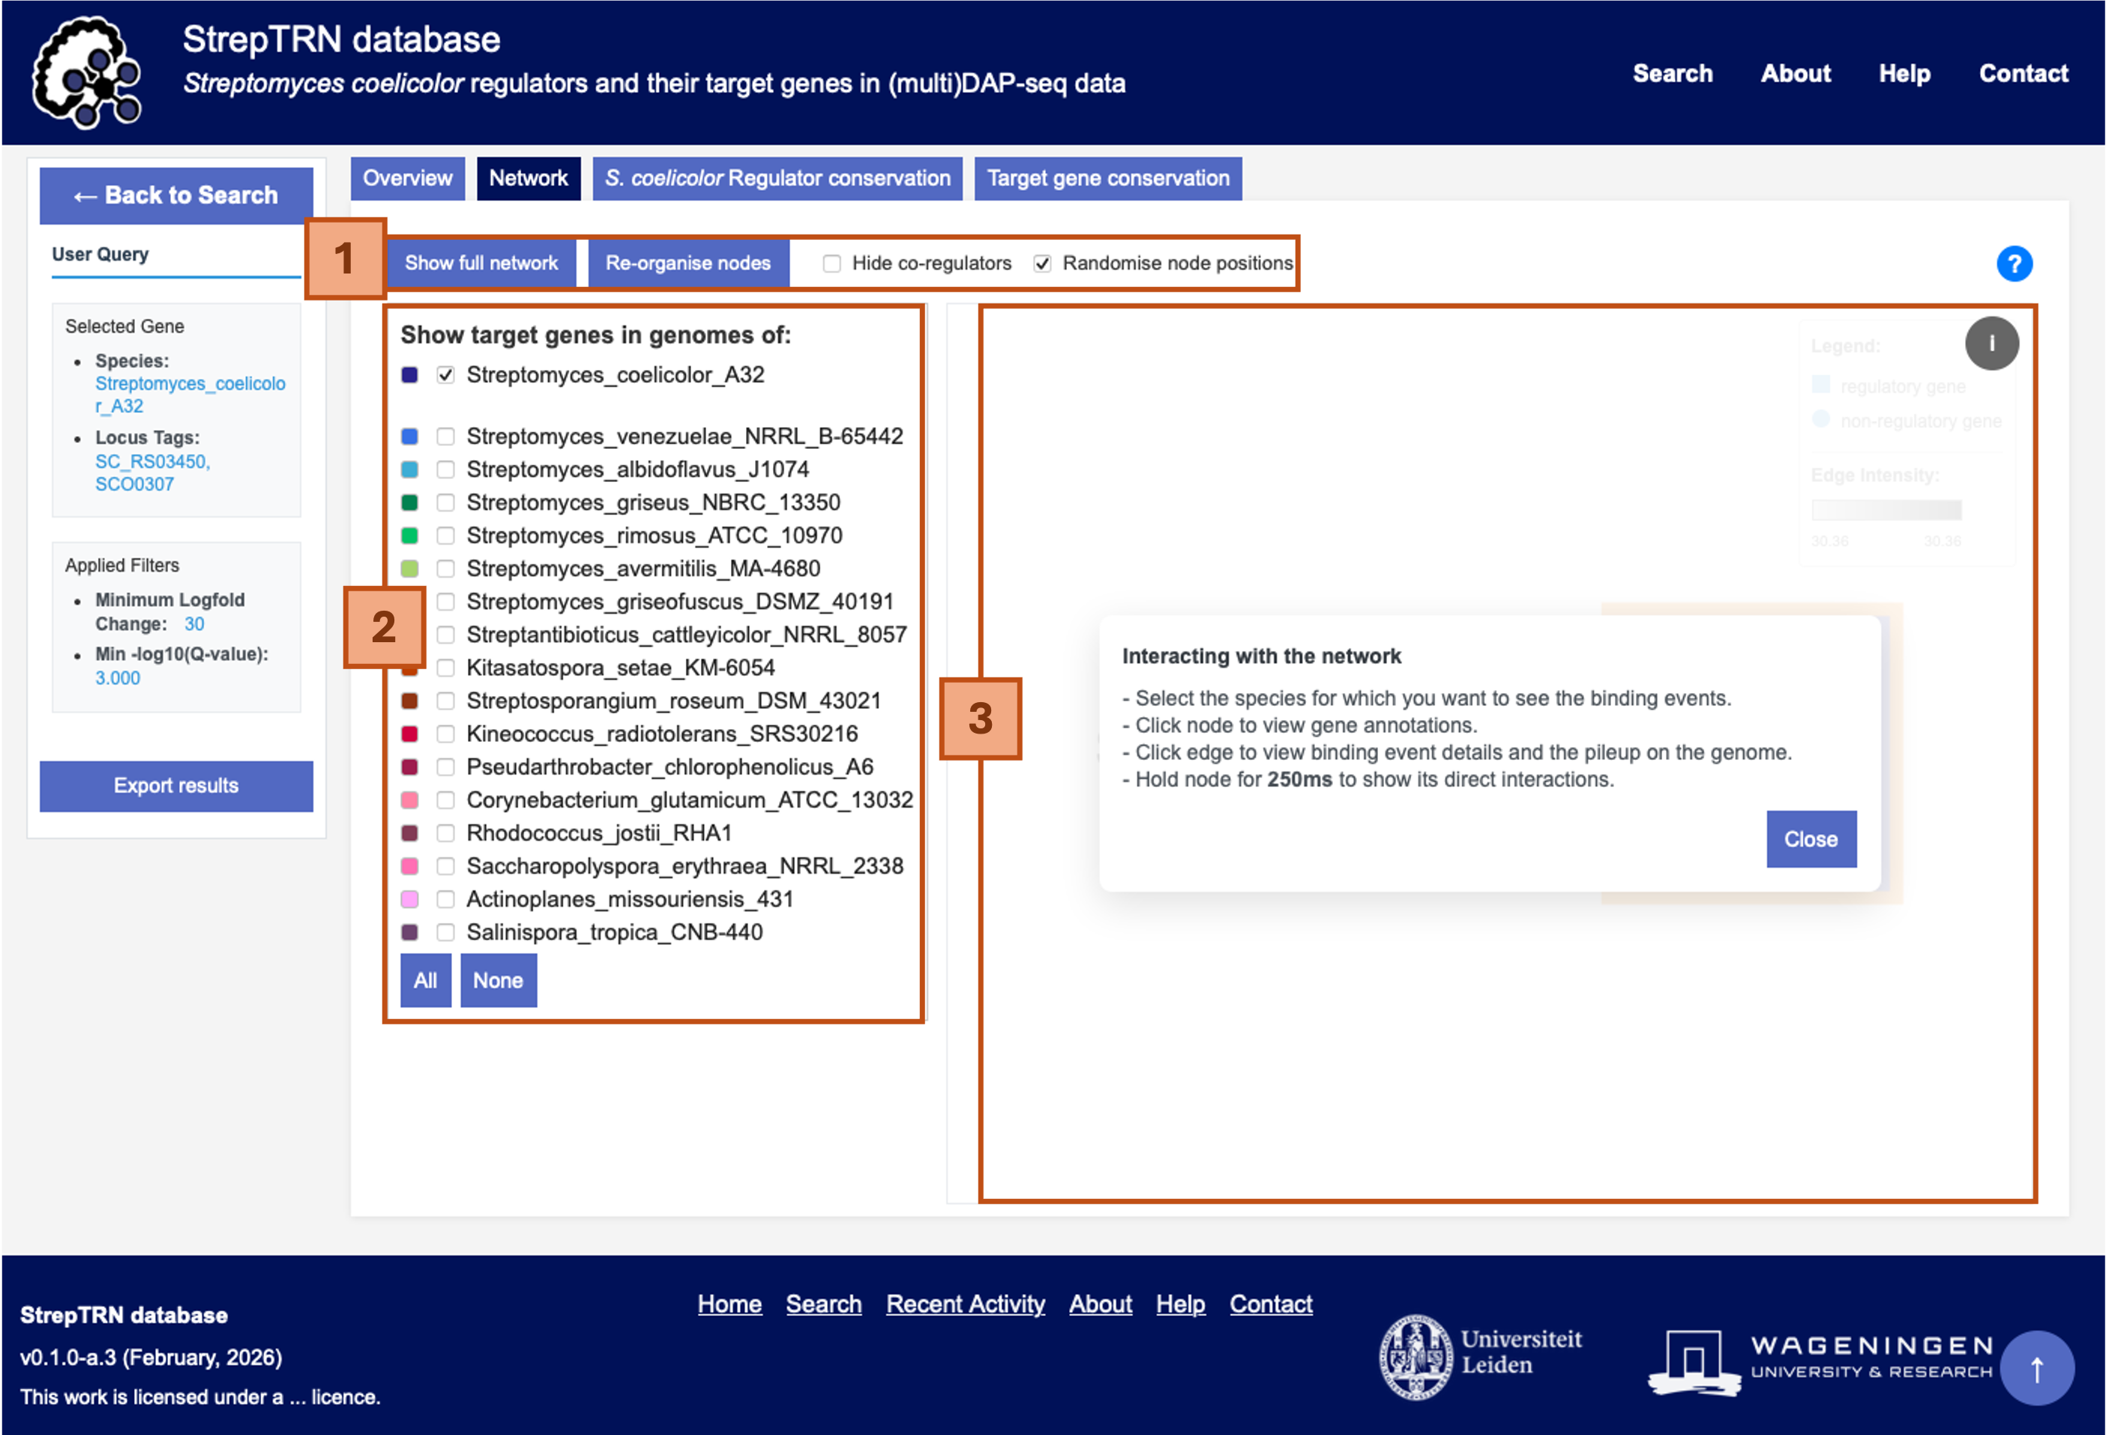Viewport: 2106px width, 1435px height.
Task: Click locus tag SC_RS03450, SCO0307 text
Action: (x=152, y=473)
